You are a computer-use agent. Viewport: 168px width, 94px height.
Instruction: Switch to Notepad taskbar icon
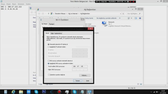82,92
